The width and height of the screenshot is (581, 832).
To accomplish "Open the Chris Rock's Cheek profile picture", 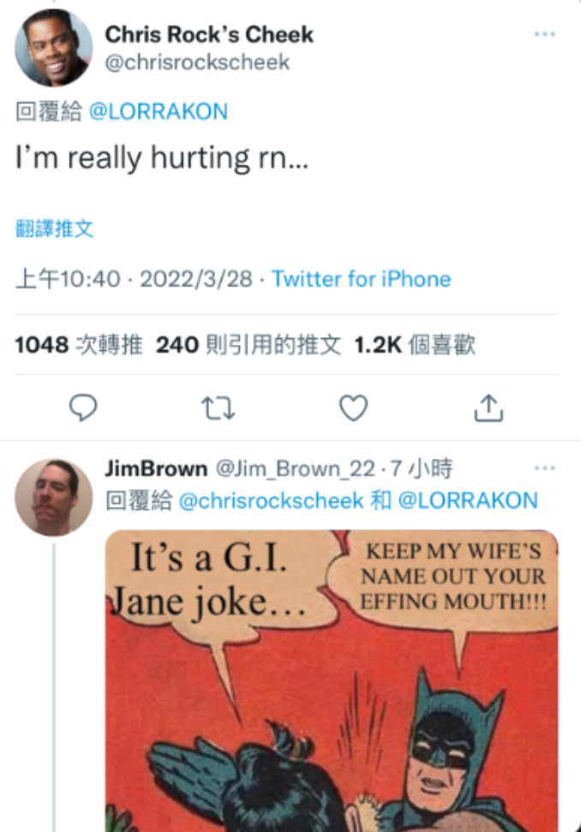I will pyautogui.click(x=53, y=48).
